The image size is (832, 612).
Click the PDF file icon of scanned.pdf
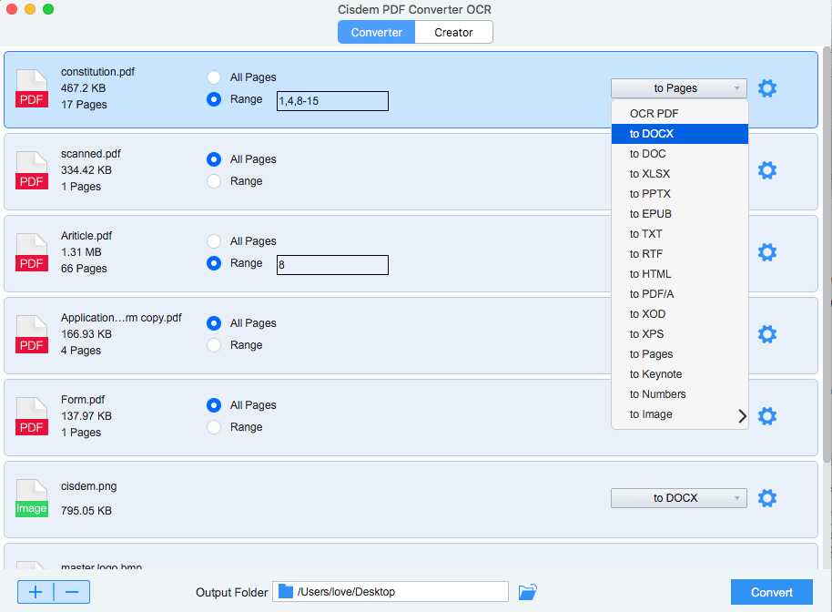pos(32,170)
